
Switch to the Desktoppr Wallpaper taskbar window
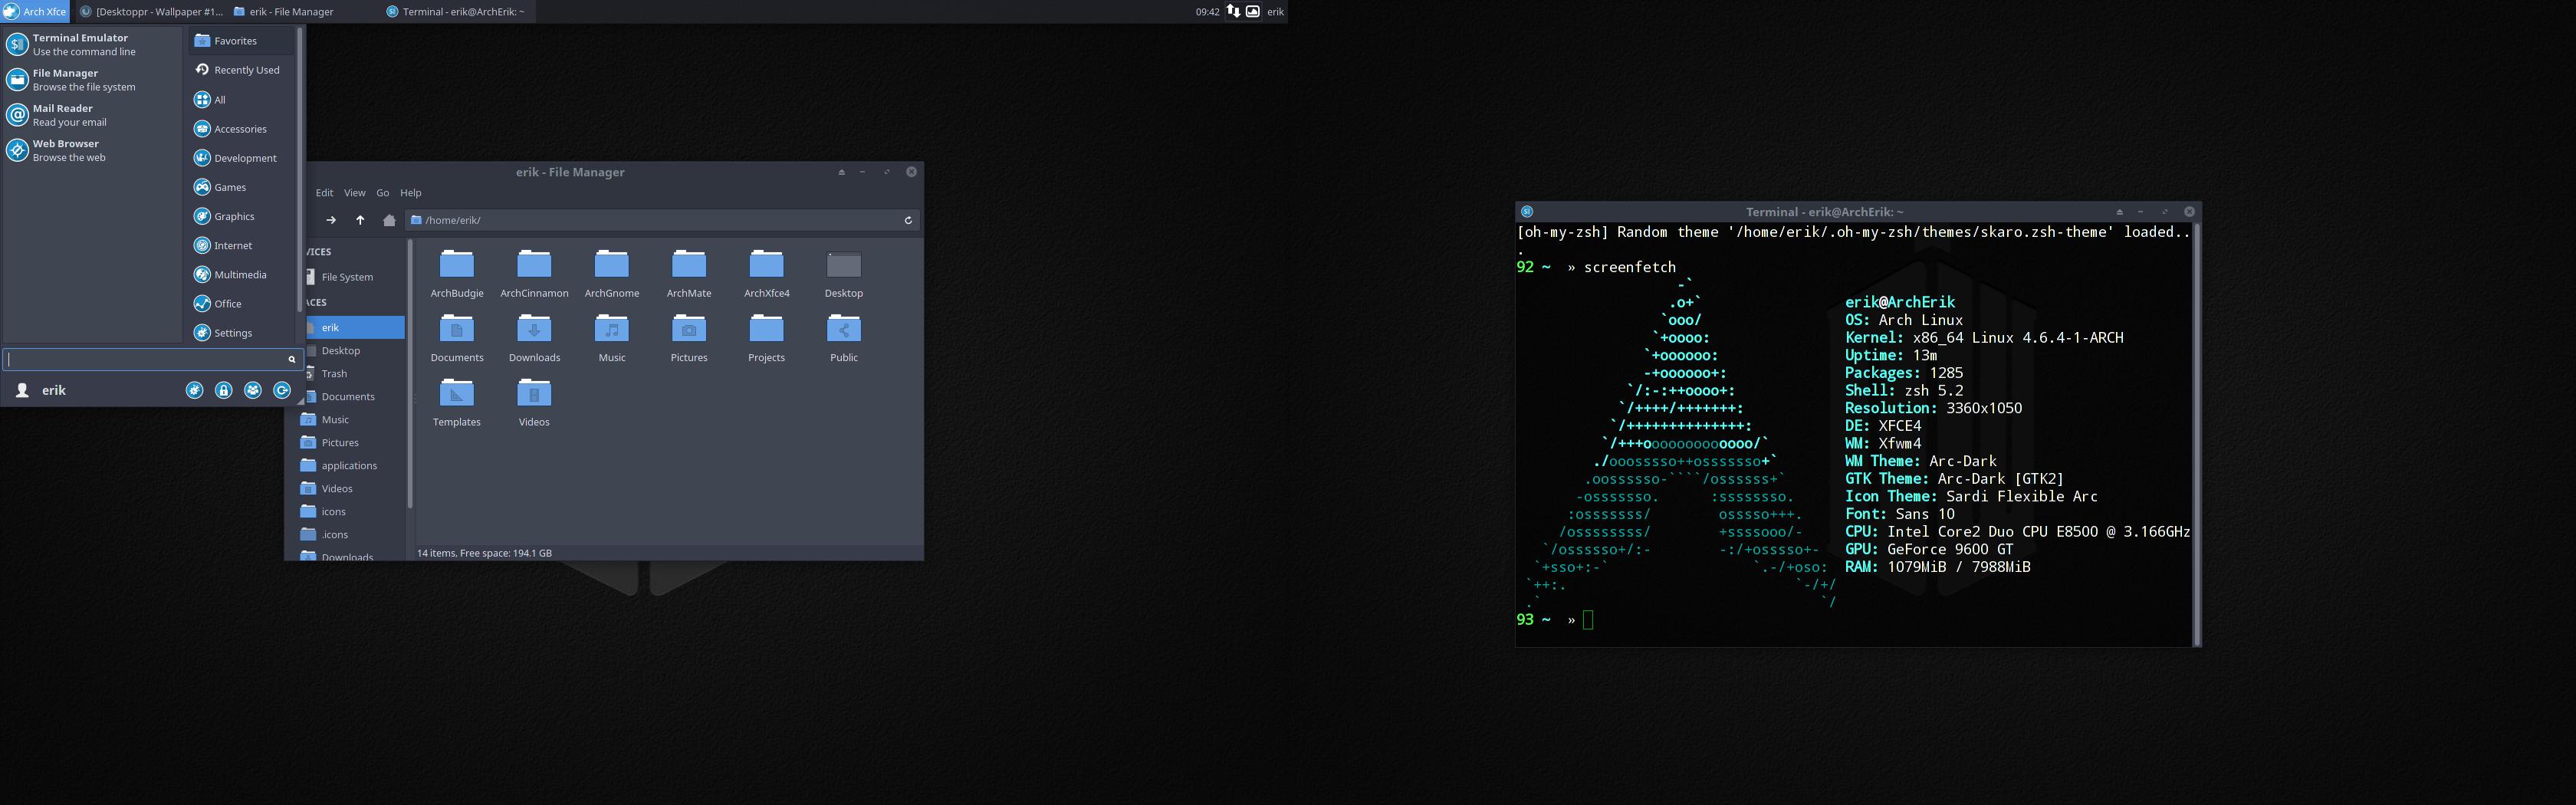click(x=152, y=12)
